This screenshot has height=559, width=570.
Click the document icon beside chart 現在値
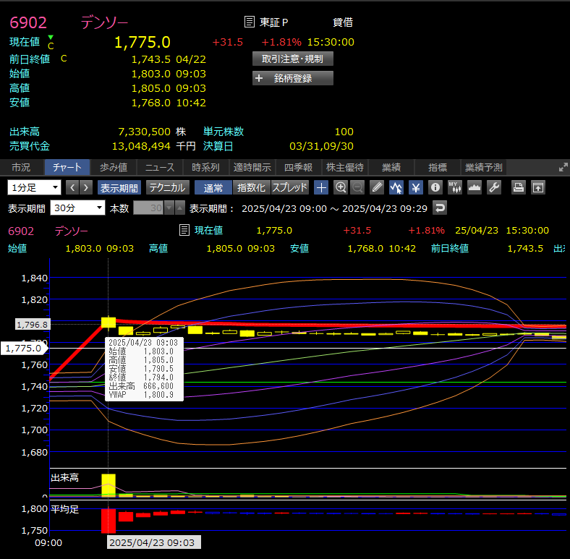pyautogui.click(x=184, y=230)
